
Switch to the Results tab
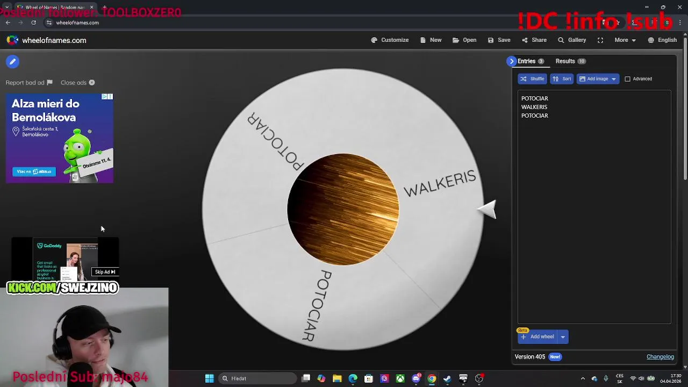[570, 61]
